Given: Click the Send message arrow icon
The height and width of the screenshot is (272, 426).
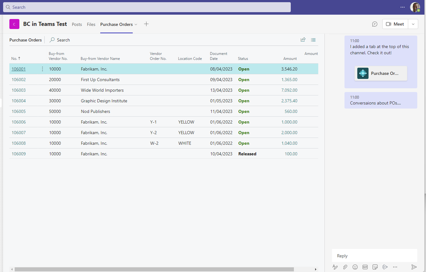Looking at the screenshot, I should 414,267.
